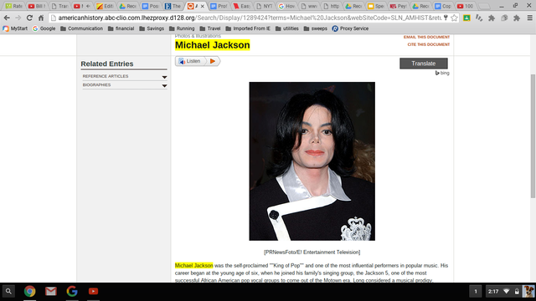
Task: Click the clock showing 2:17
Action: click(x=493, y=292)
